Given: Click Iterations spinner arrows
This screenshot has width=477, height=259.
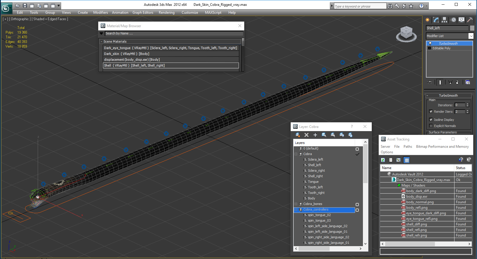Looking at the screenshot, I should tap(467, 105).
